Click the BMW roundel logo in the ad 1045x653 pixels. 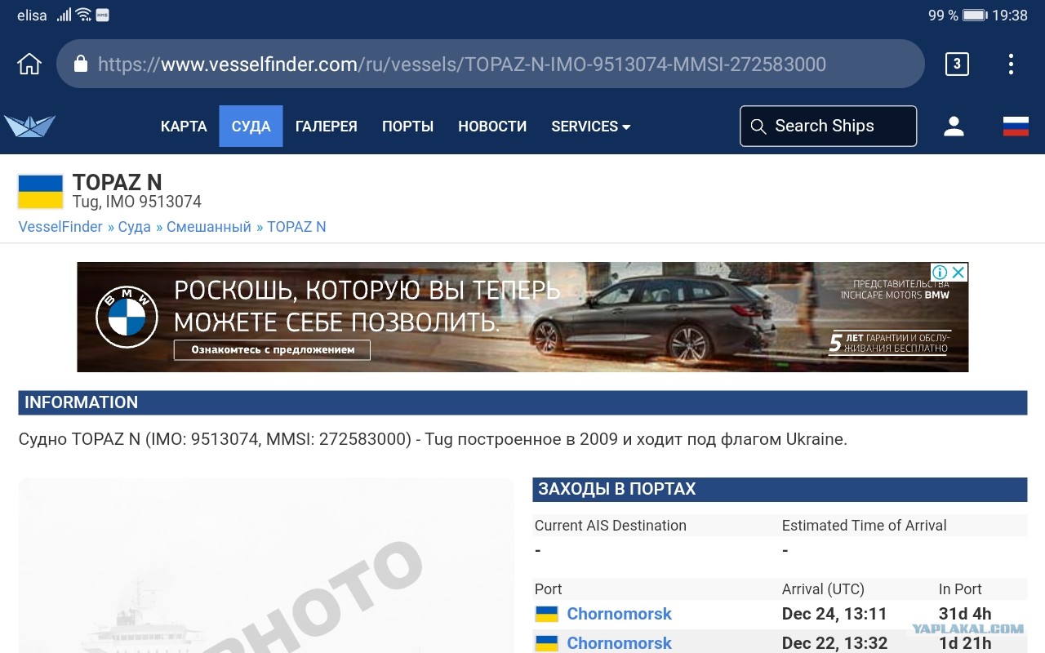pyautogui.click(x=127, y=318)
